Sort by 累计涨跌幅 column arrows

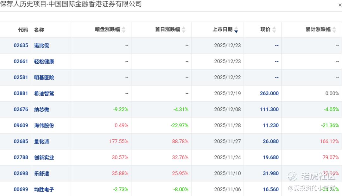click(334, 29)
